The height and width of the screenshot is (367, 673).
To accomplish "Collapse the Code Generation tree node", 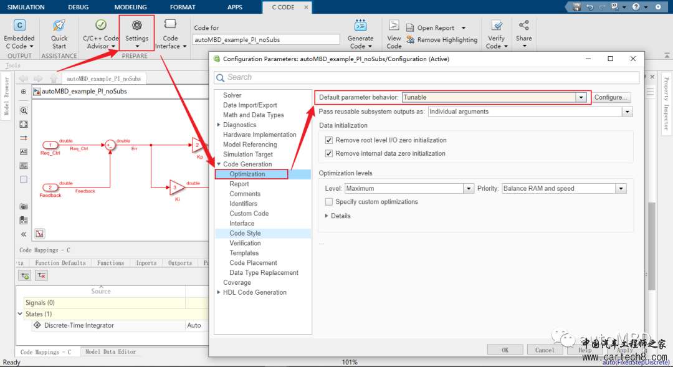I will 219,164.
